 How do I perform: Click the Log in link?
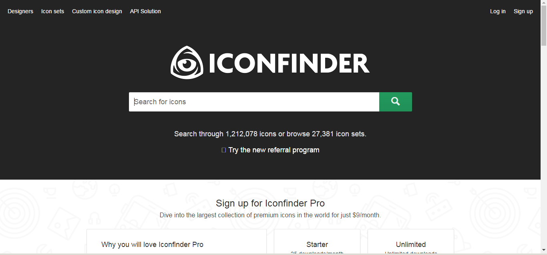(x=498, y=11)
